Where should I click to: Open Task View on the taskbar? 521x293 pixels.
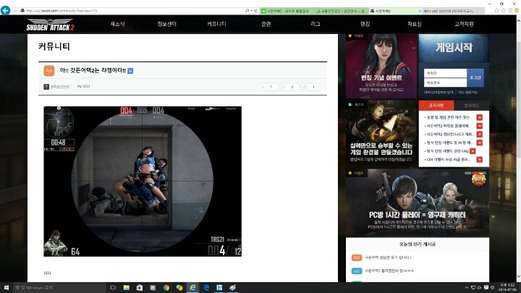point(113,288)
